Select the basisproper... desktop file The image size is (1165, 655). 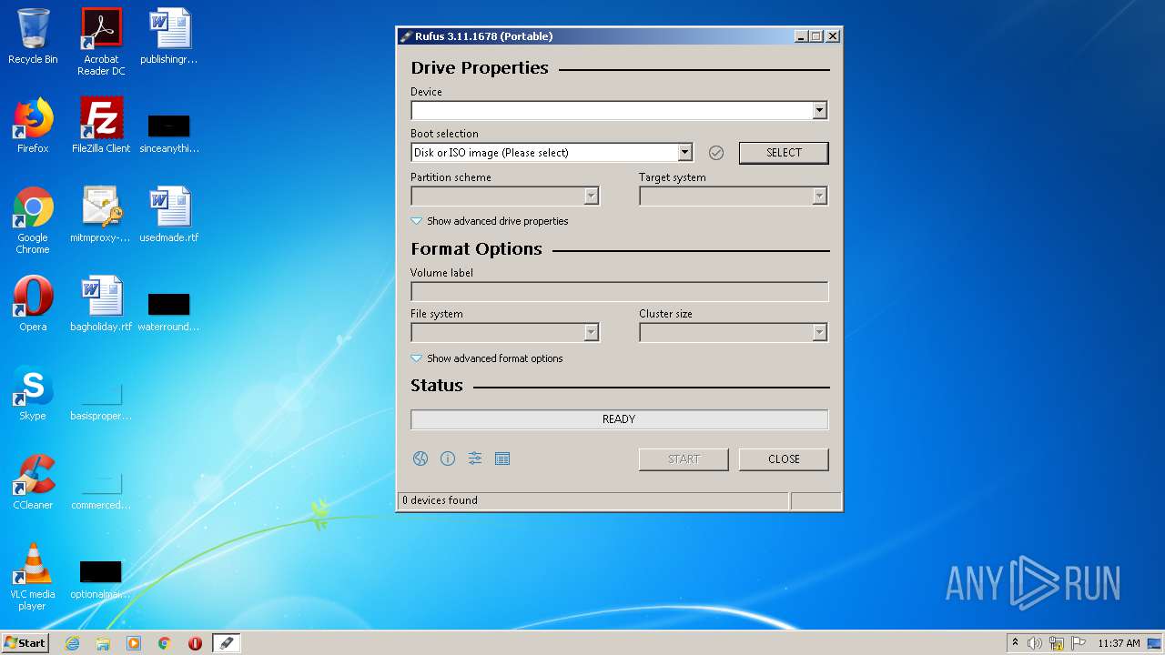[101, 401]
